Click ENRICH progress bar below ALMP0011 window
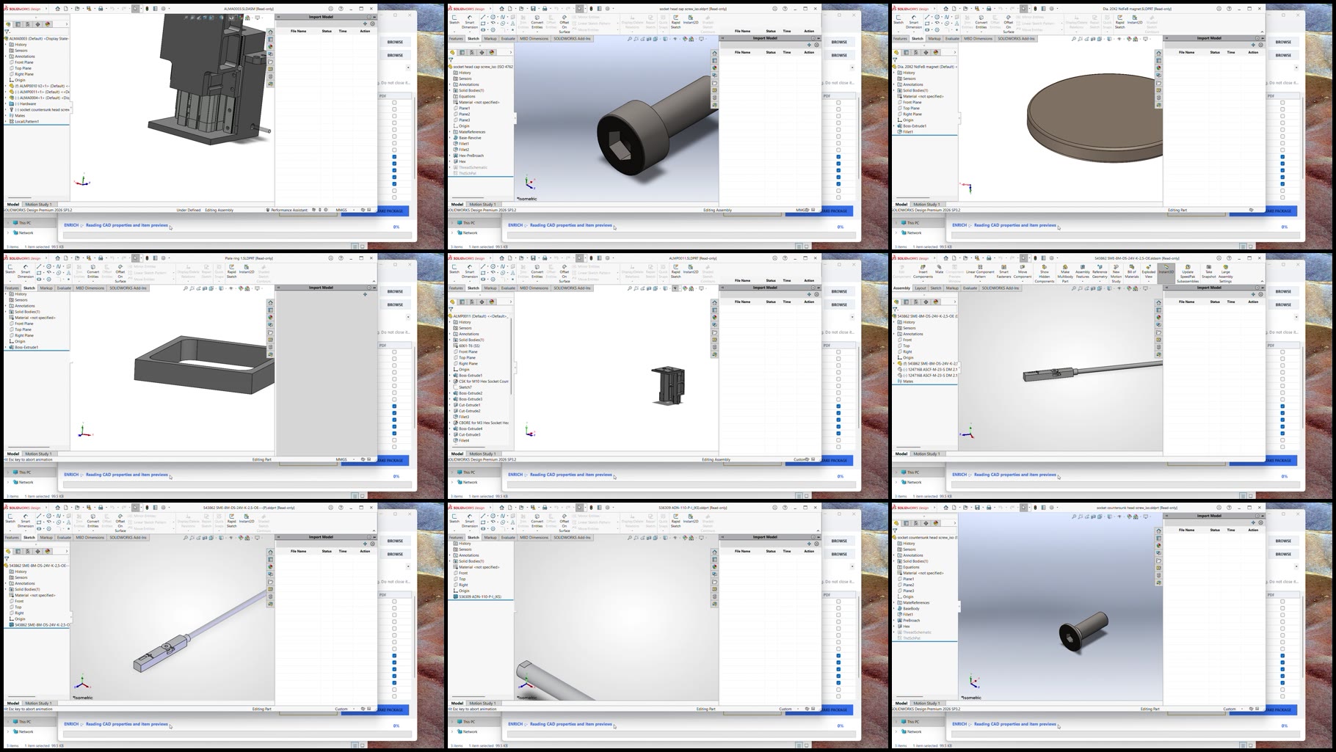 point(680,485)
